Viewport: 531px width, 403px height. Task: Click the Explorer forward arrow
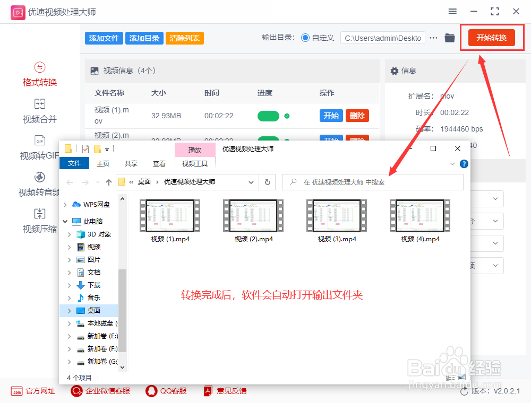coord(85,182)
